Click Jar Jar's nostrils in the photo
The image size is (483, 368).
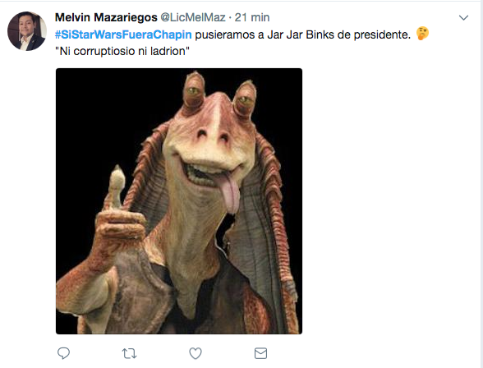pyautogui.click(x=214, y=136)
